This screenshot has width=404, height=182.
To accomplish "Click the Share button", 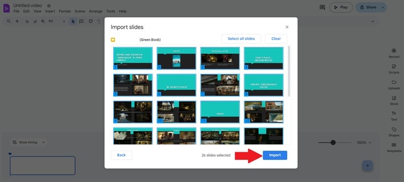I will pyautogui.click(x=368, y=8).
